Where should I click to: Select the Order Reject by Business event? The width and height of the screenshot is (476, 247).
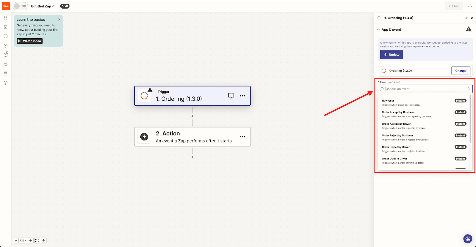coord(424,137)
